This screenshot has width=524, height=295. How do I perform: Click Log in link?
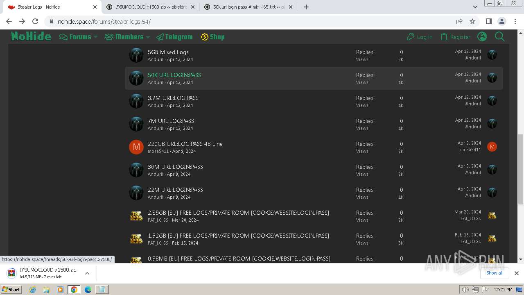point(420,37)
